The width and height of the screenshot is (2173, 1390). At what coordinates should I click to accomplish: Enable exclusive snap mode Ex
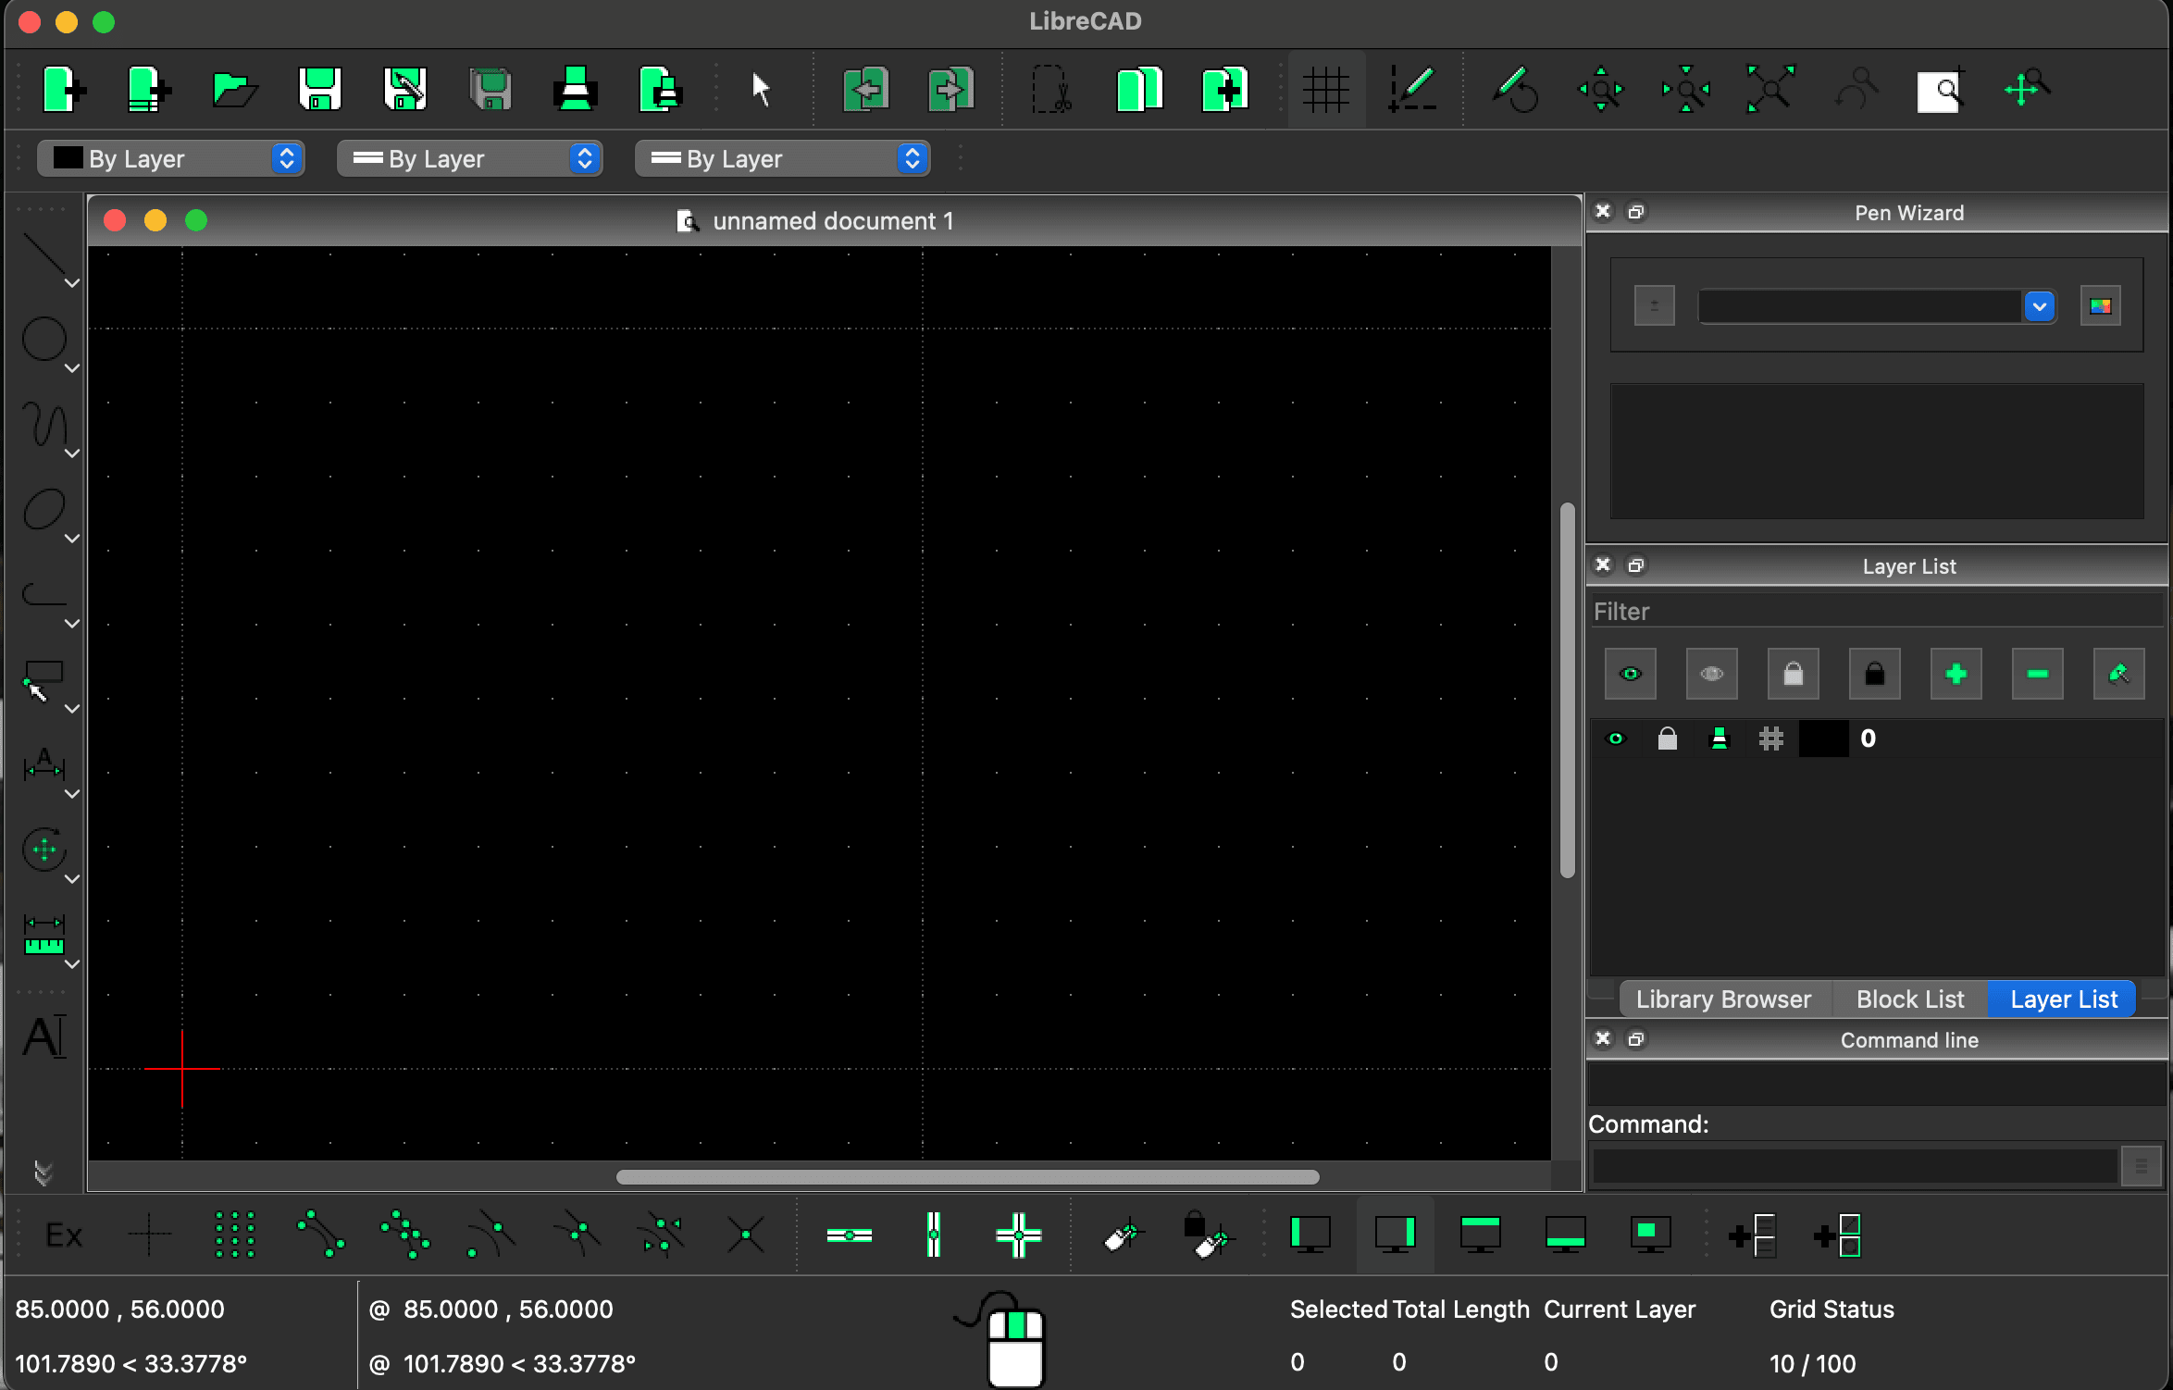tap(64, 1235)
